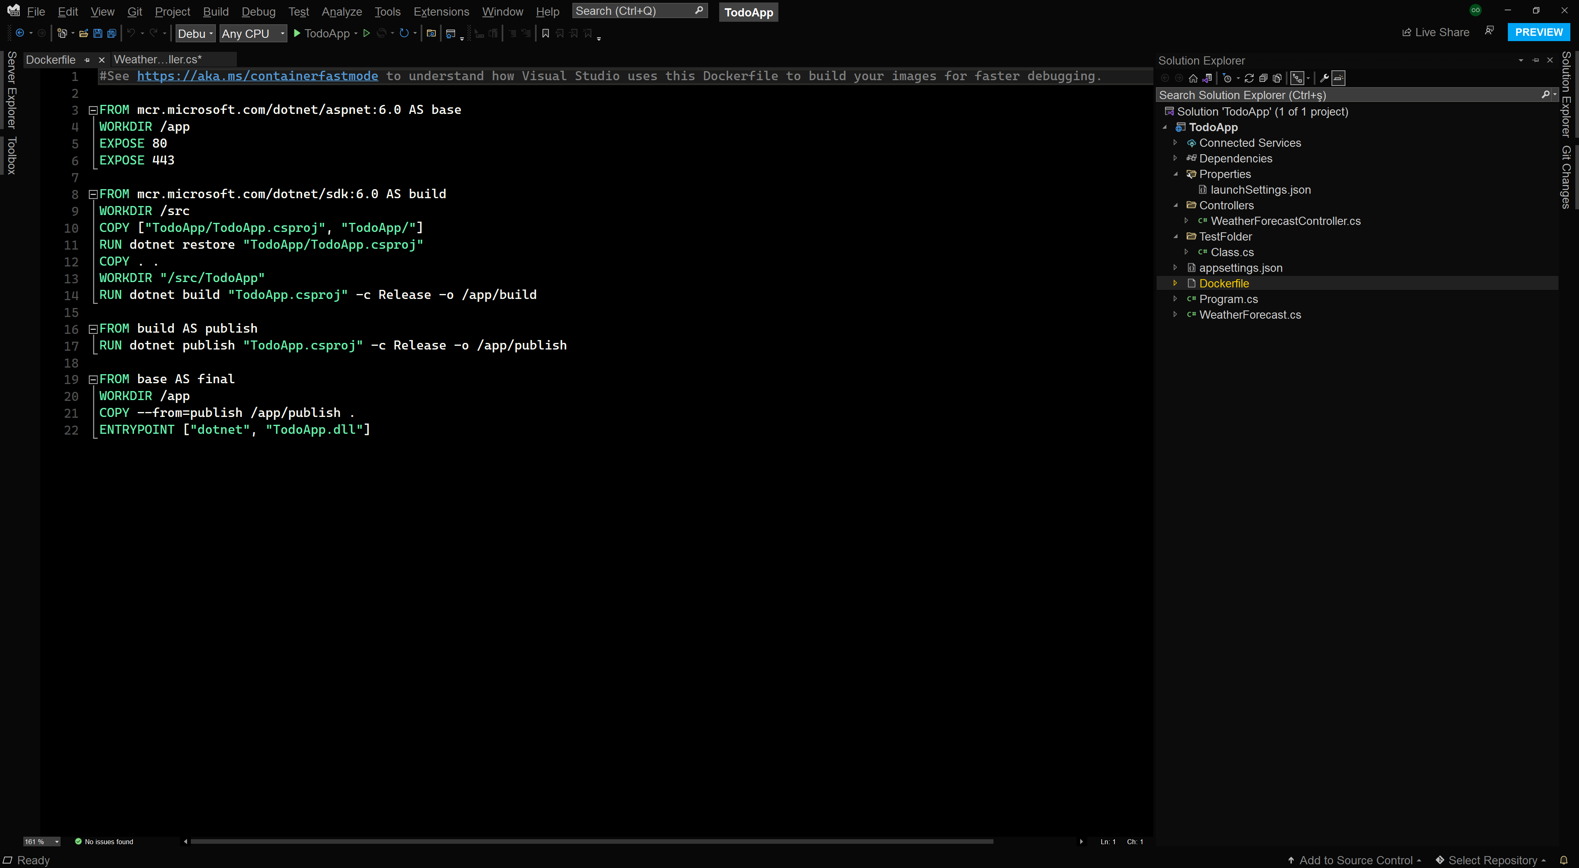Image resolution: width=1579 pixels, height=868 pixels.
Task: Toggle Preview Selected Items button
Action: tap(1339, 78)
